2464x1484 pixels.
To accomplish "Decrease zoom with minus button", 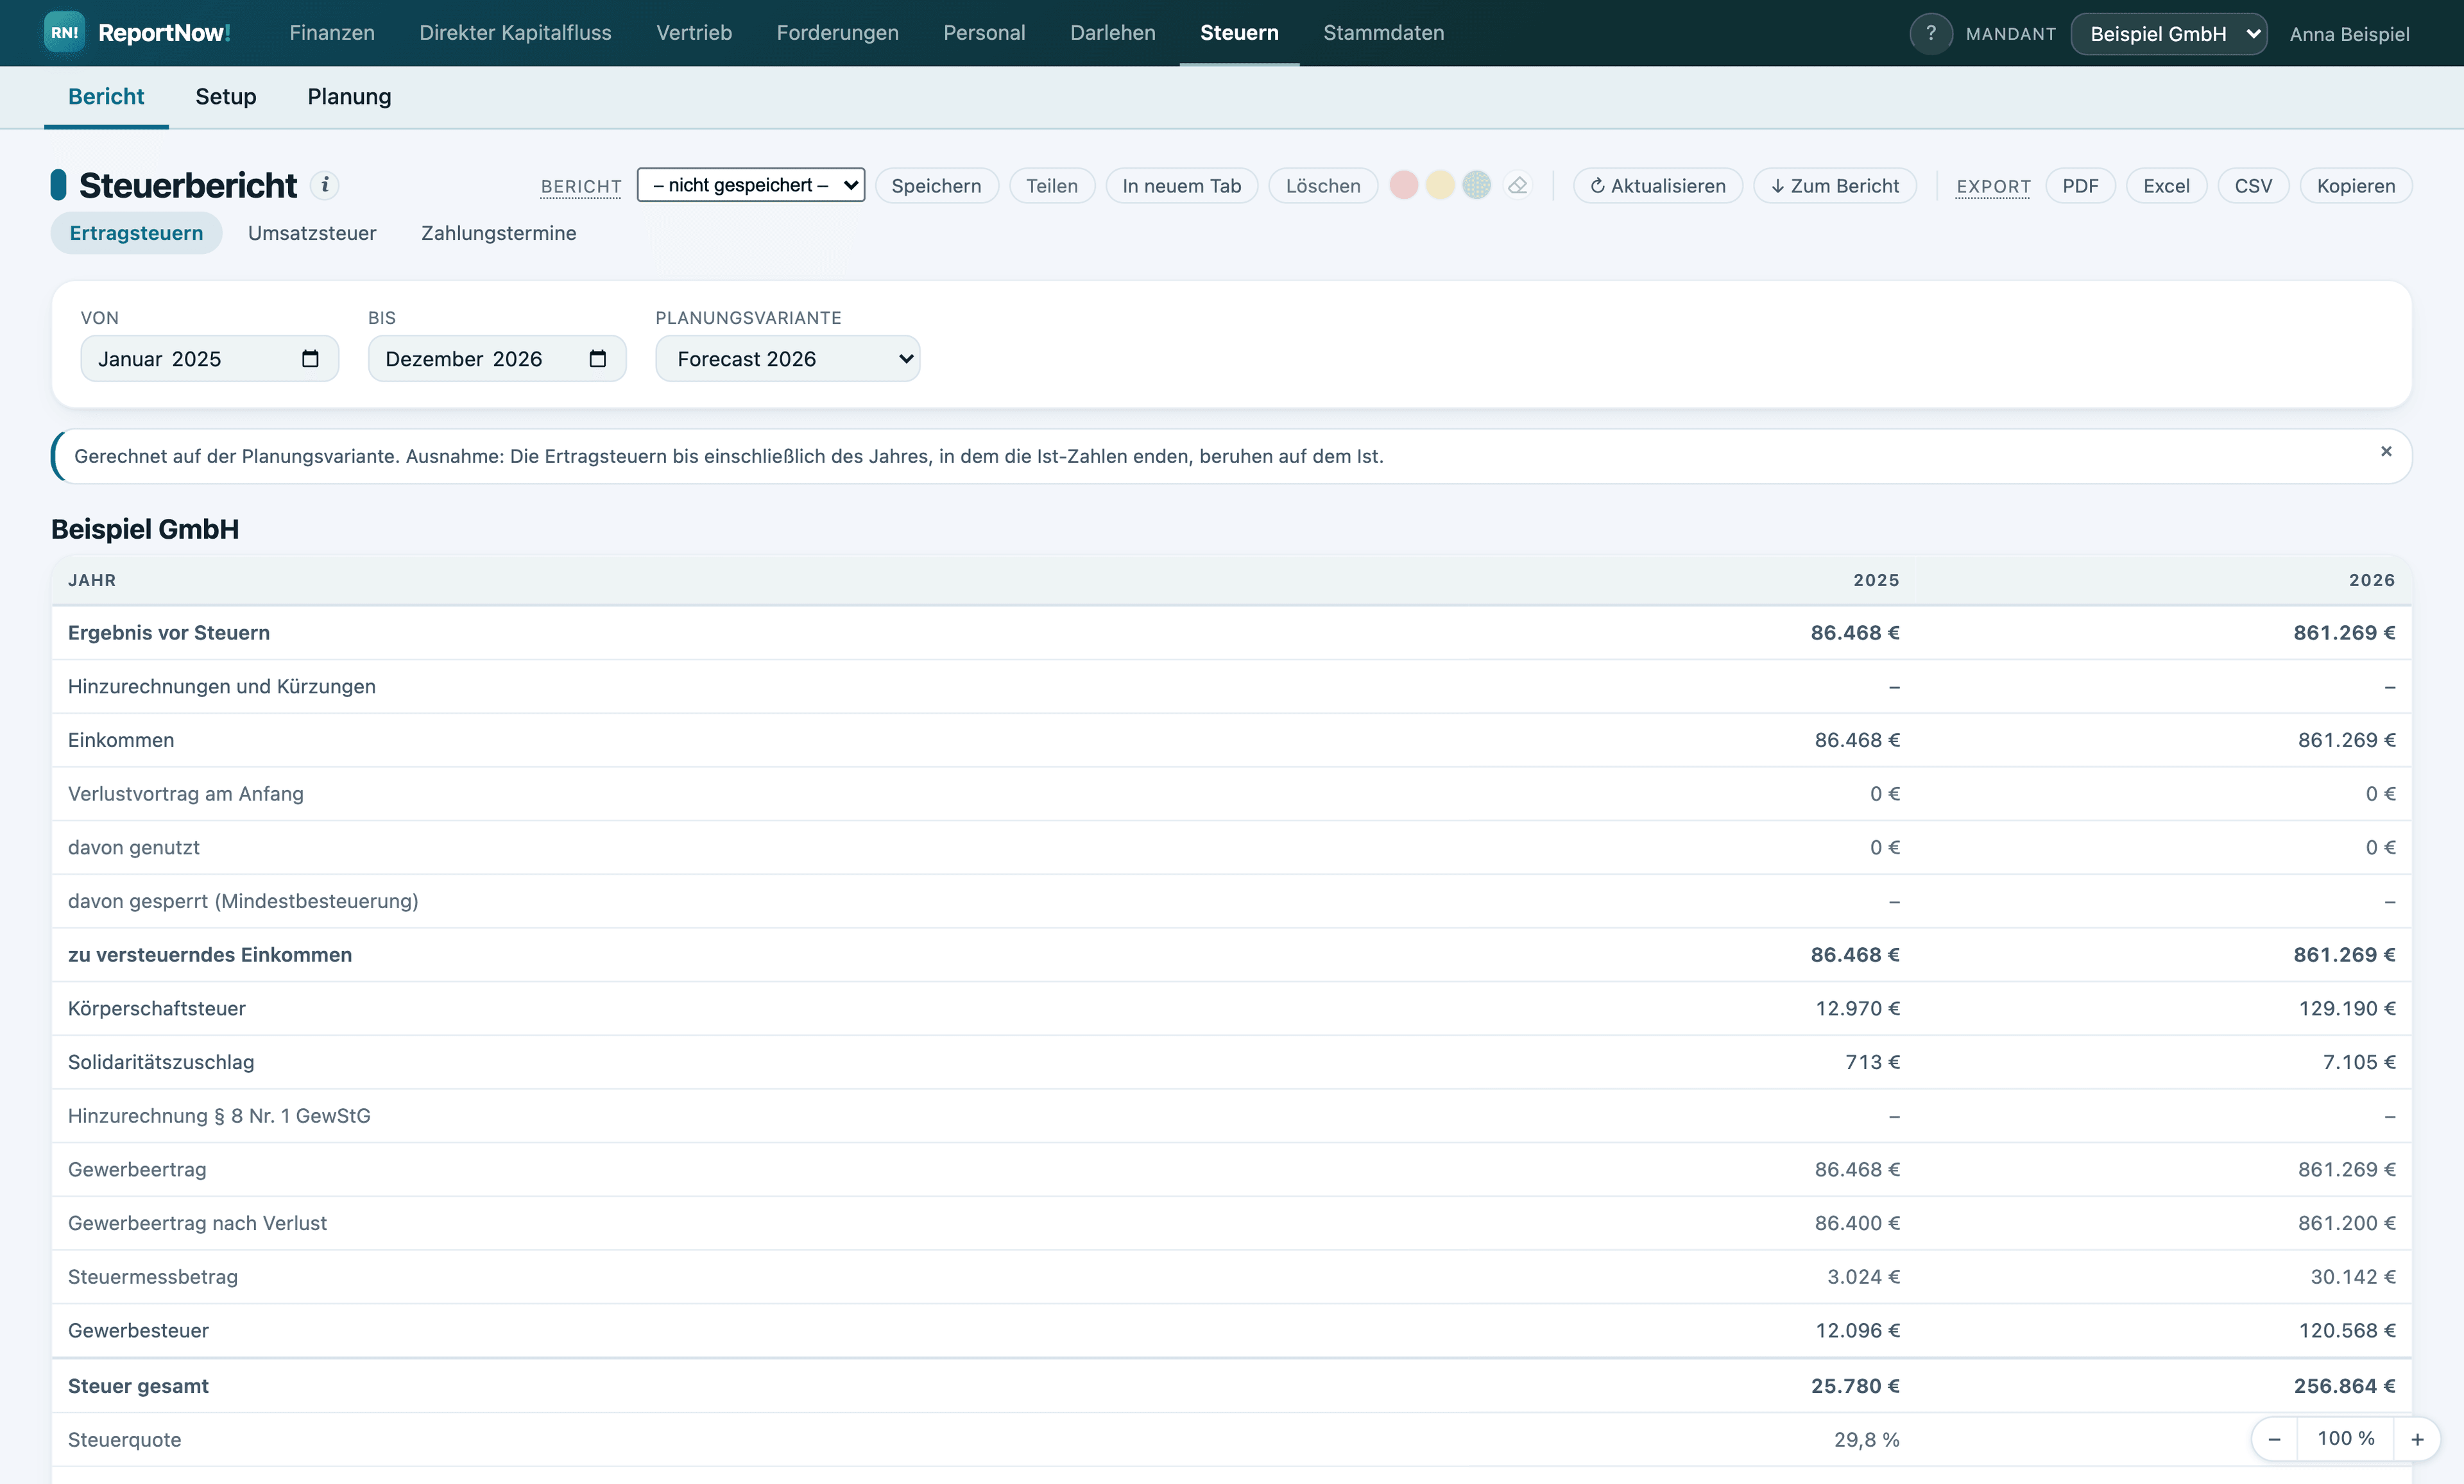I will (2274, 1438).
